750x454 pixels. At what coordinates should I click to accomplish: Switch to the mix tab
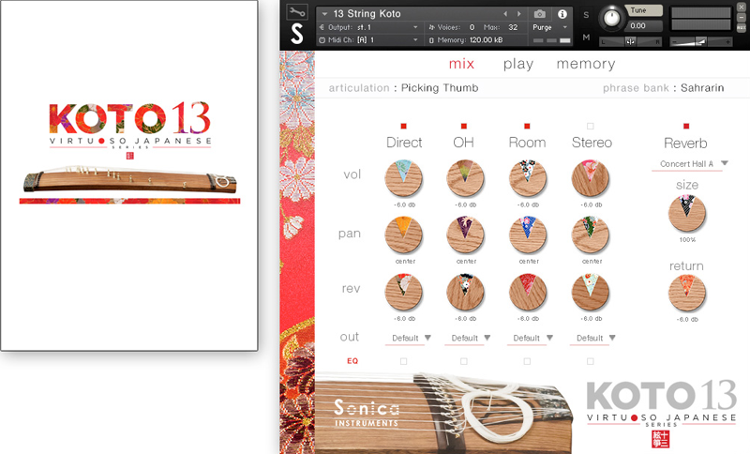click(x=461, y=64)
